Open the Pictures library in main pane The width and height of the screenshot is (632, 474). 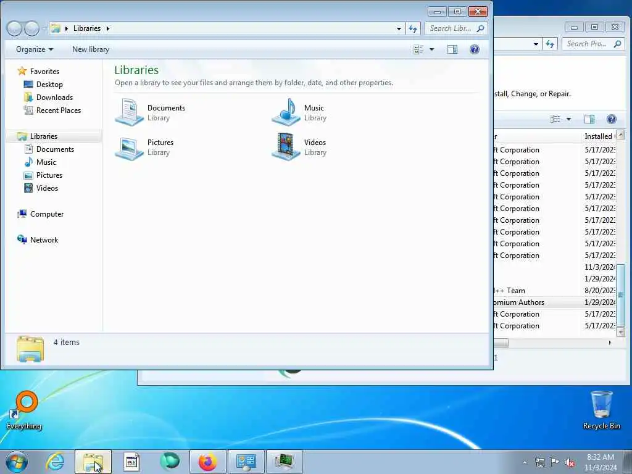point(144,147)
